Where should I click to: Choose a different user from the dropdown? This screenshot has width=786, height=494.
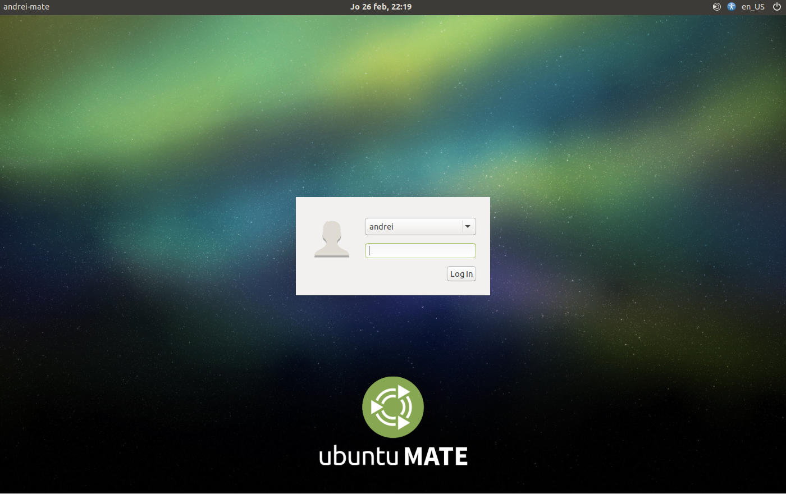tap(467, 226)
